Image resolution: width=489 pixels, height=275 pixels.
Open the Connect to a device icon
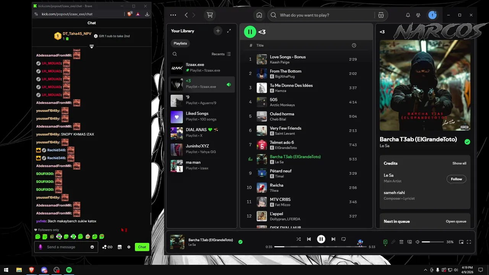pos(410,242)
